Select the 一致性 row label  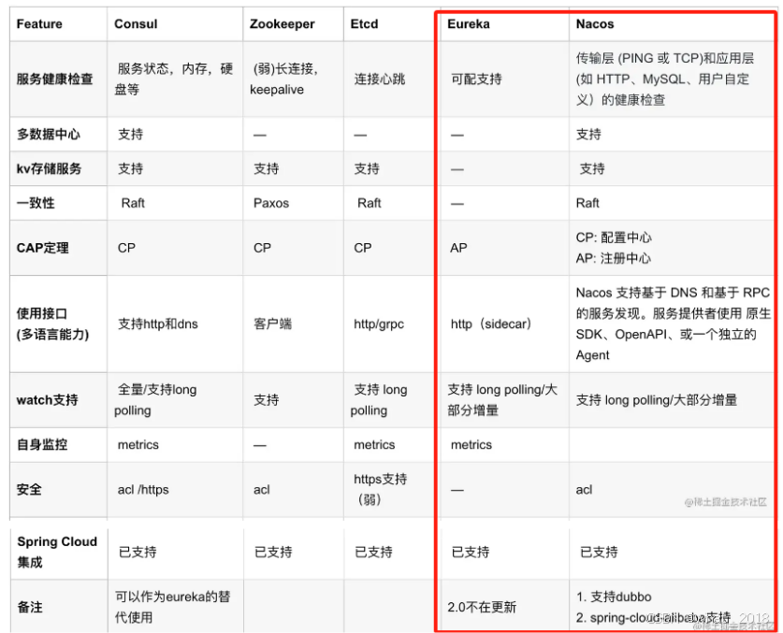(x=36, y=203)
